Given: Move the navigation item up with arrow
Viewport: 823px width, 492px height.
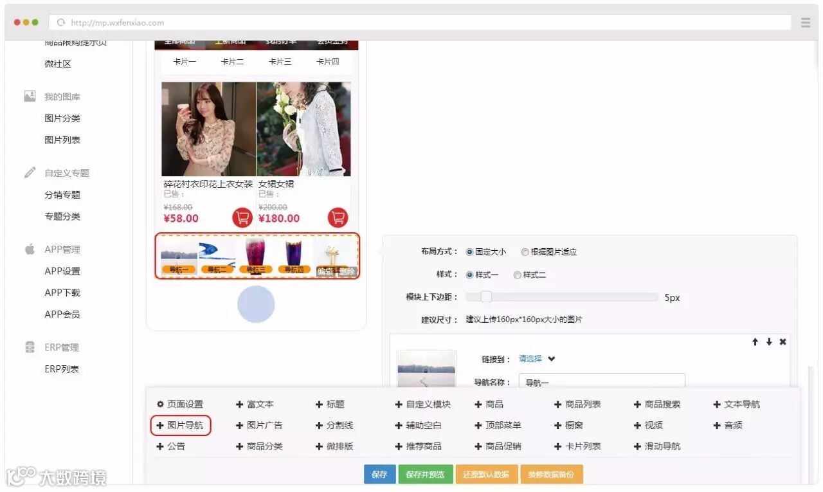Looking at the screenshot, I should coord(755,342).
